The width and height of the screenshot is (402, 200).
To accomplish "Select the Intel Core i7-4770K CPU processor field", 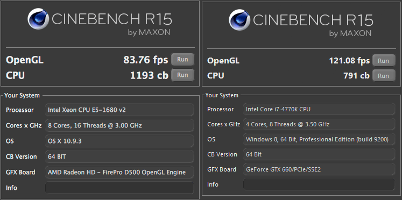I will 319,109.
